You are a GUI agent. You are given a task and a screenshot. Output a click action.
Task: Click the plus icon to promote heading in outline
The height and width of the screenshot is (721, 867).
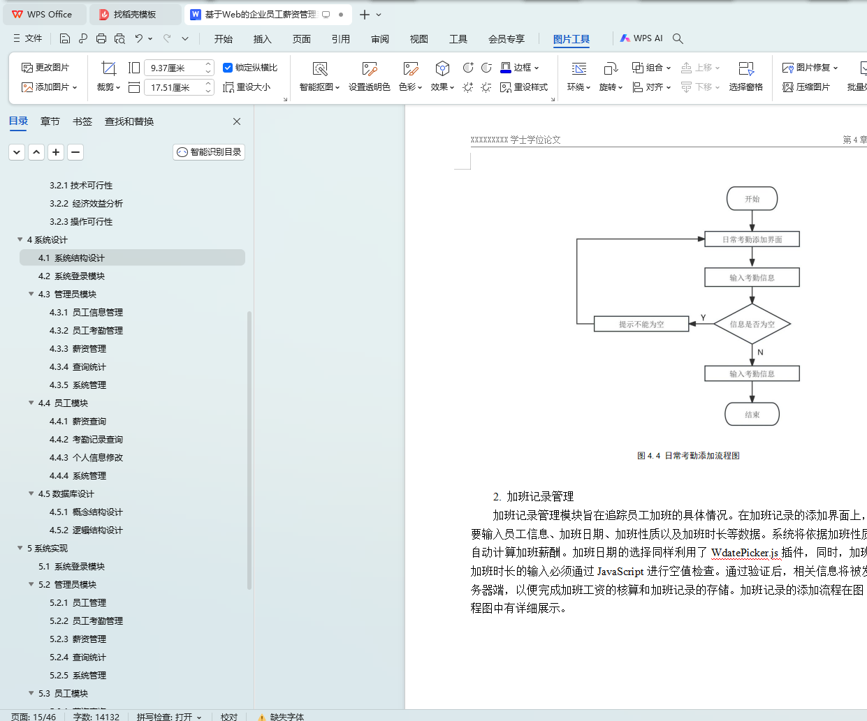coord(56,152)
